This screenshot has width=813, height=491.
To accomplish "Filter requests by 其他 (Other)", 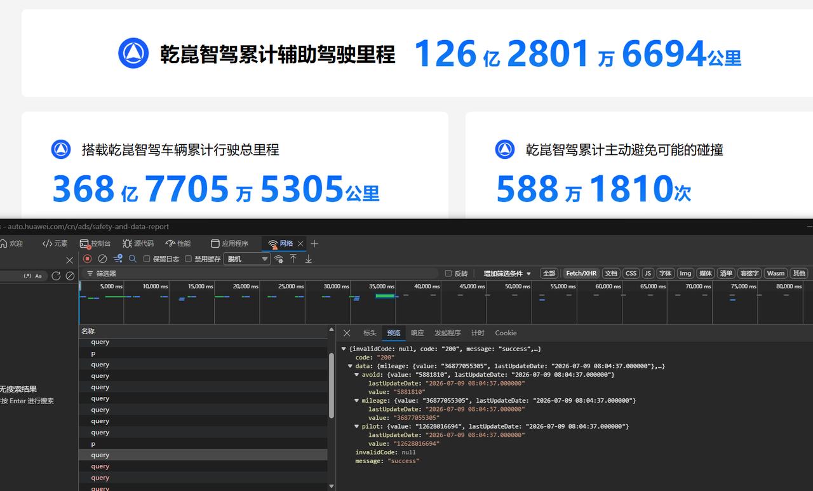I will coord(799,273).
